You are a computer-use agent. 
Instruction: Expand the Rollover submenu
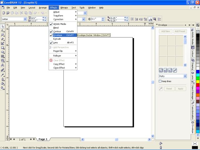tap(63, 56)
